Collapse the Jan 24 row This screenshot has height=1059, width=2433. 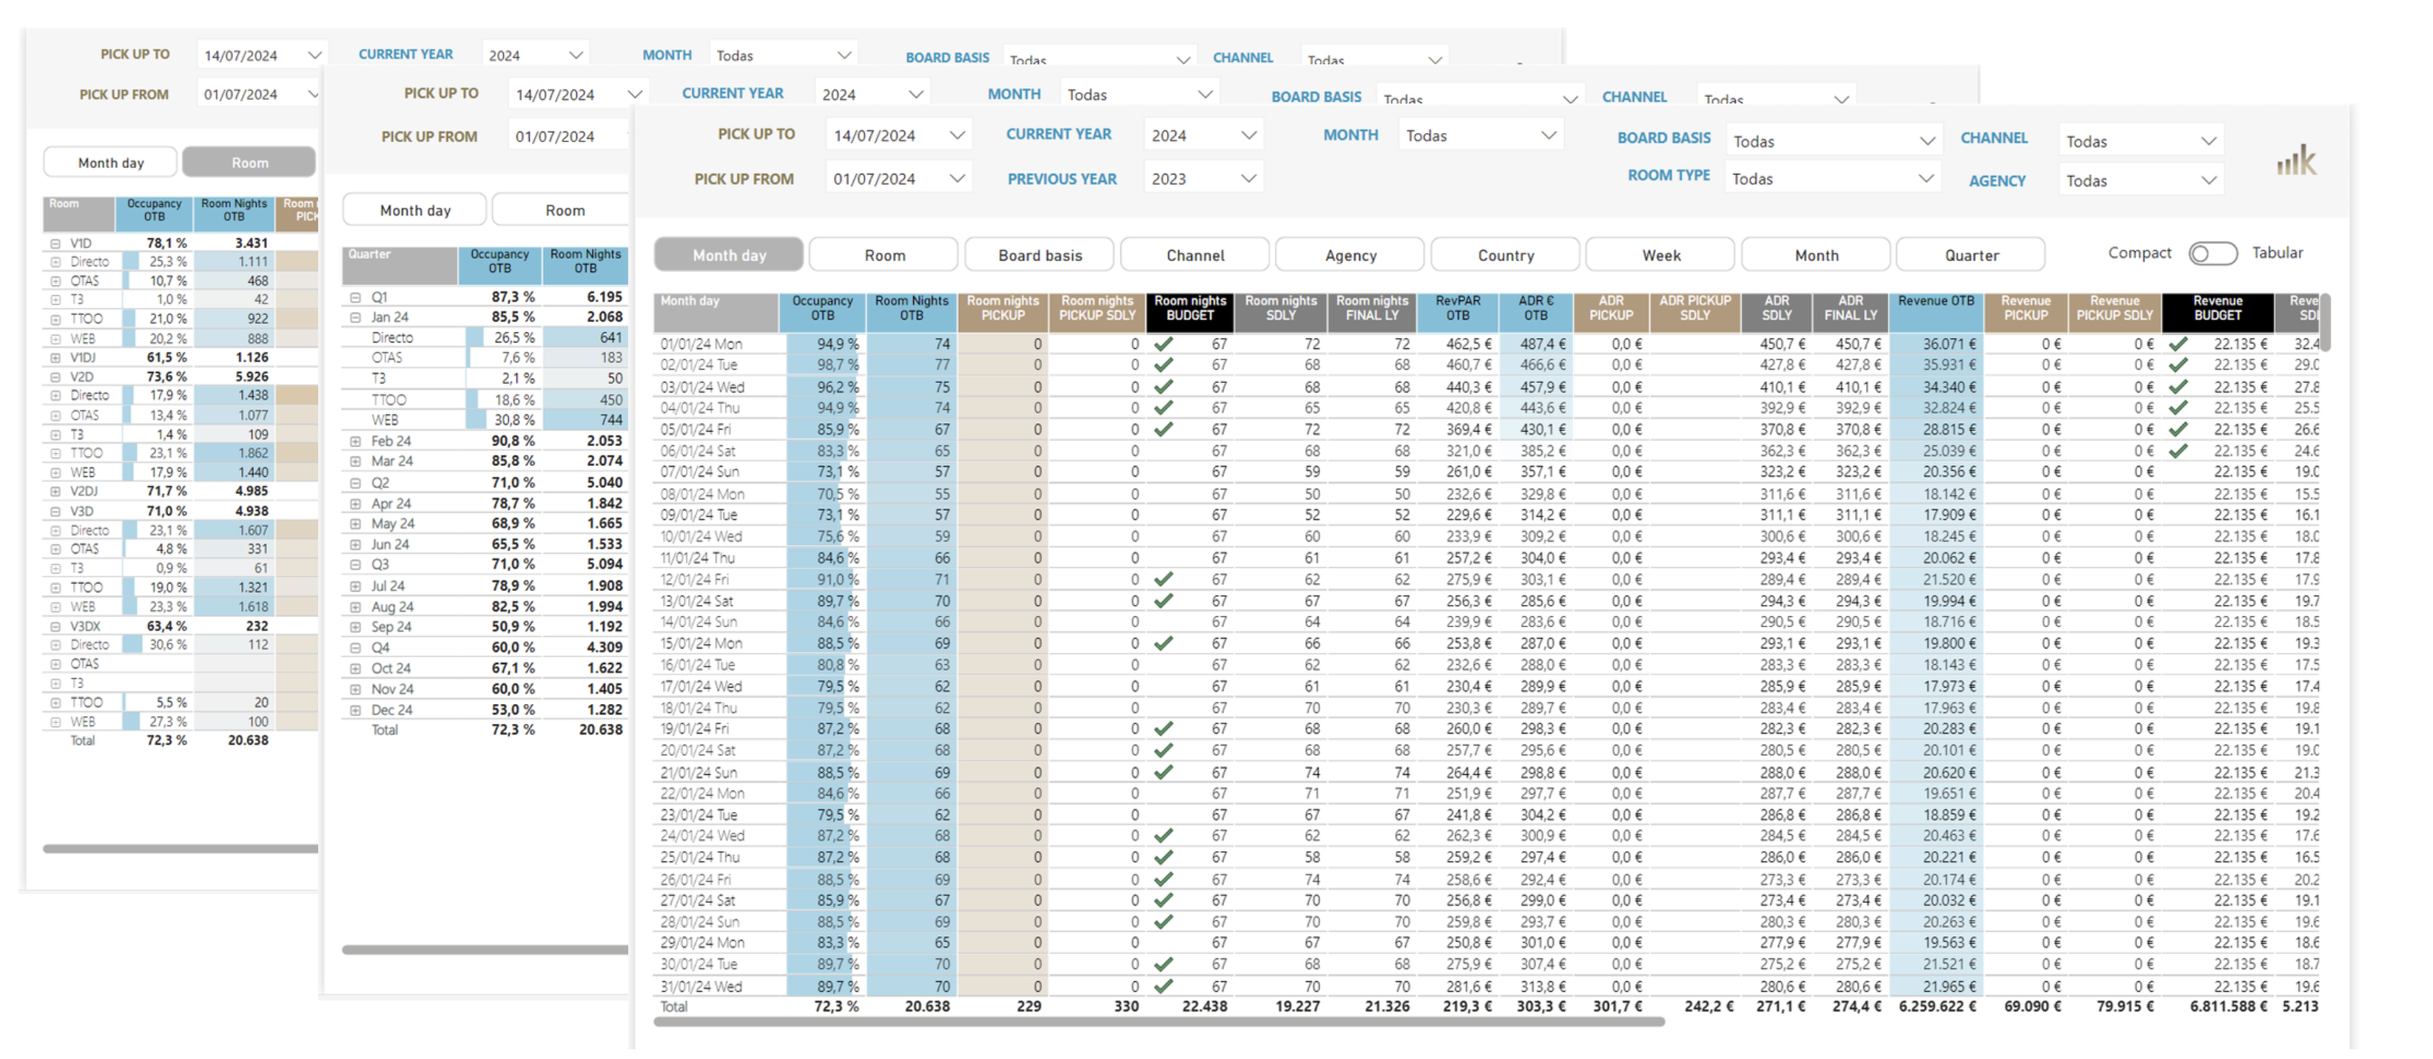tap(355, 318)
